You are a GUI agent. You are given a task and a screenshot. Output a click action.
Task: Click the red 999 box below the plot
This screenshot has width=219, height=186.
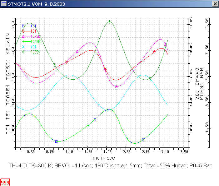point(5,182)
